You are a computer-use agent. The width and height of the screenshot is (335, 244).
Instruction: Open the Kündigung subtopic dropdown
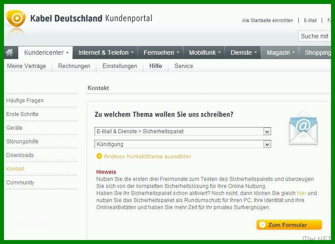[183, 144]
